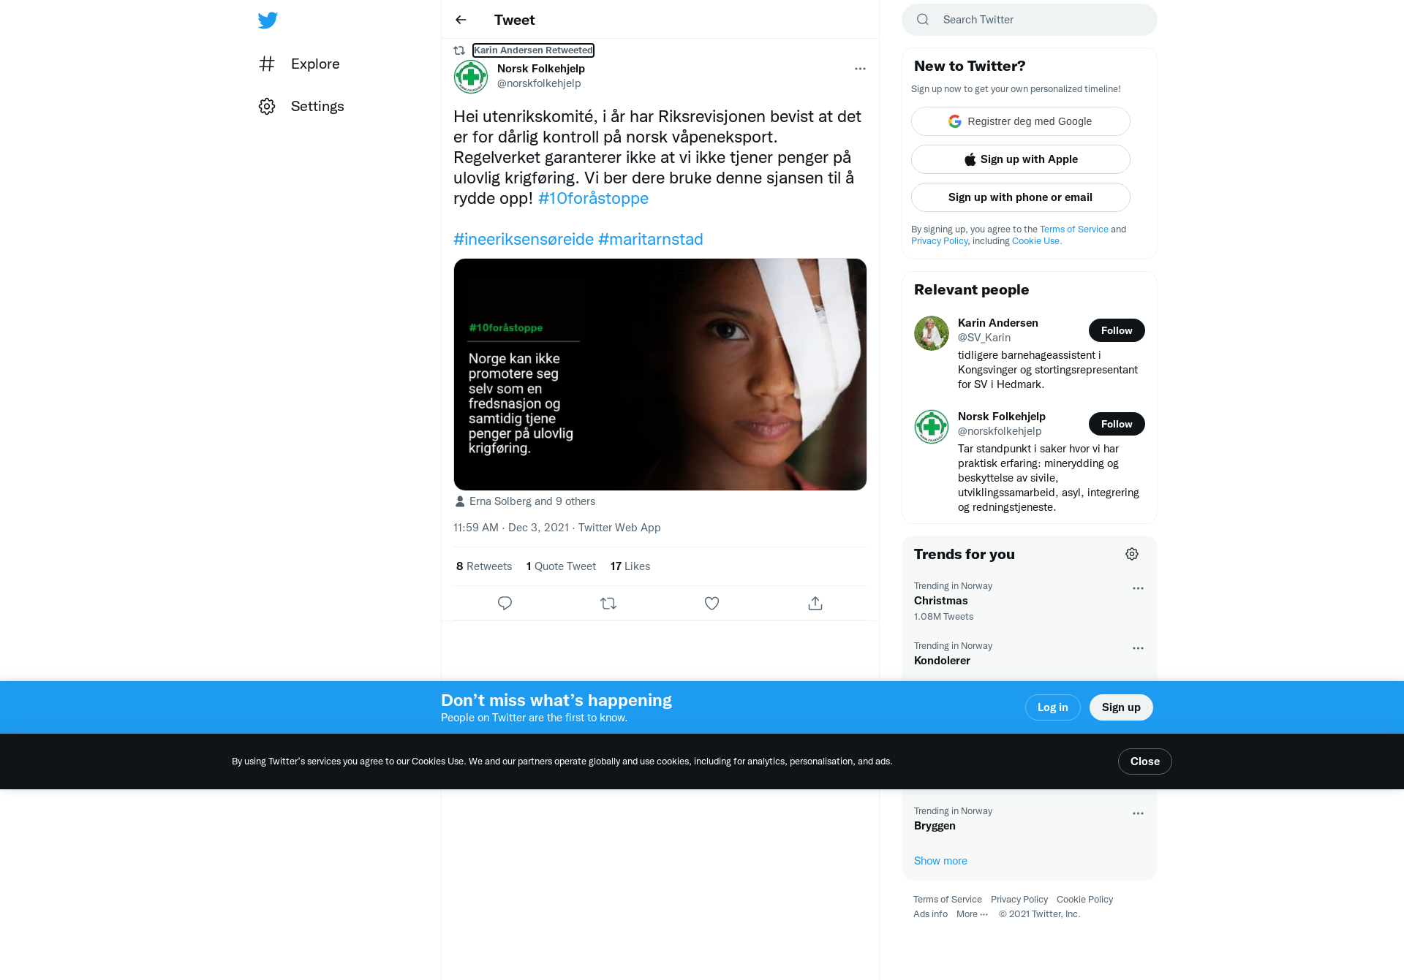Open the share tweet icon

(815, 603)
